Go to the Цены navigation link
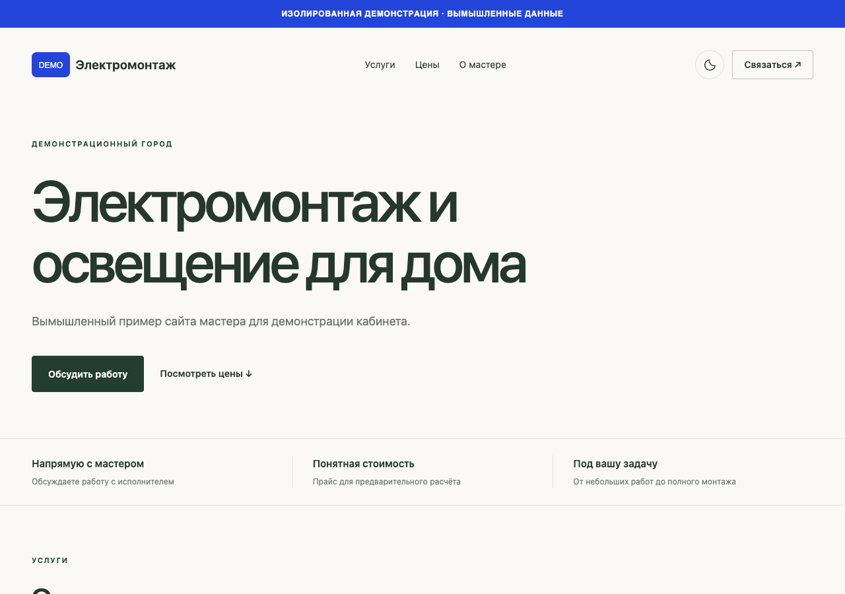 (x=427, y=65)
